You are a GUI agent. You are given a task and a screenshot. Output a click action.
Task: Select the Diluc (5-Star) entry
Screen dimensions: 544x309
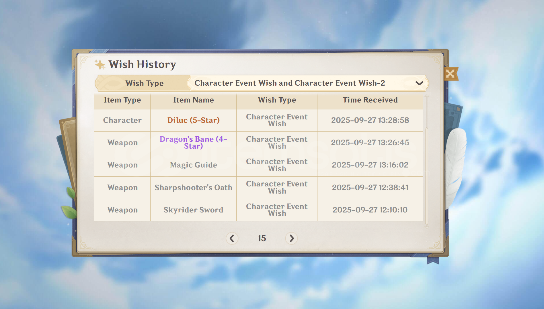tap(193, 120)
